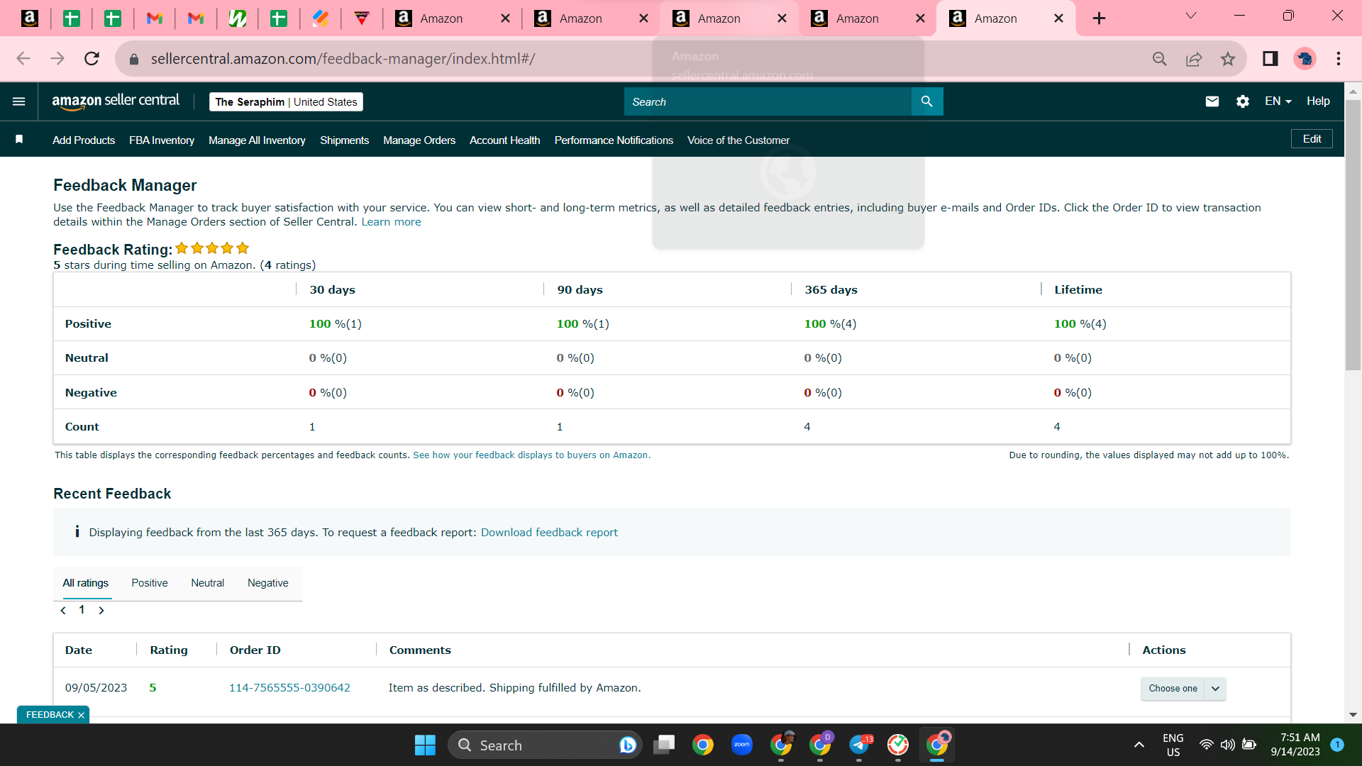1362x766 pixels.
Task: Switch to the pinned Amazon tab
Action: [30, 18]
